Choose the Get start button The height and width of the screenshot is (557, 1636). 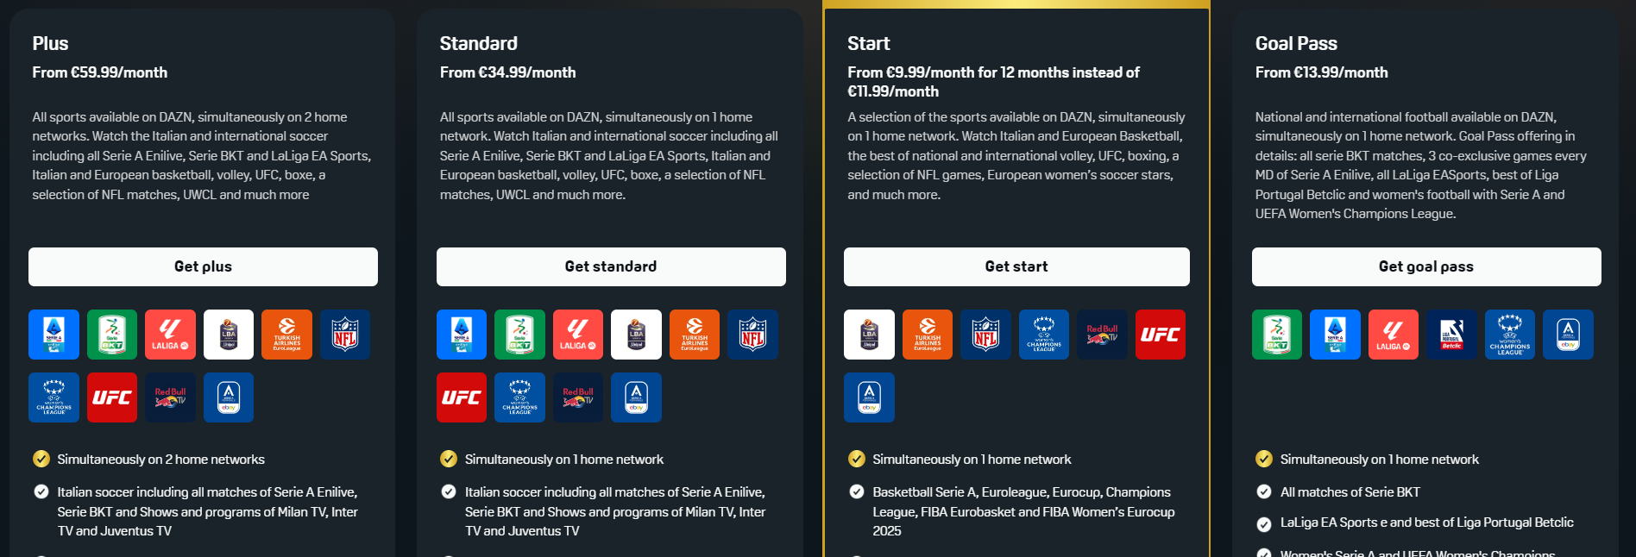(1016, 266)
